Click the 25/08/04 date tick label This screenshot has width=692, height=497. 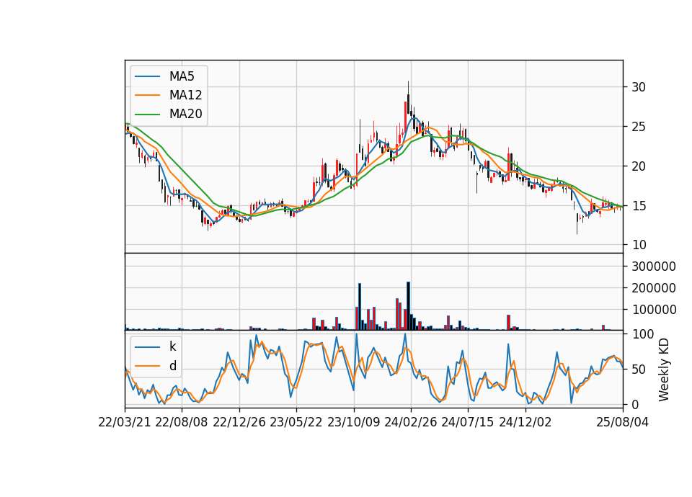coord(623,423)
